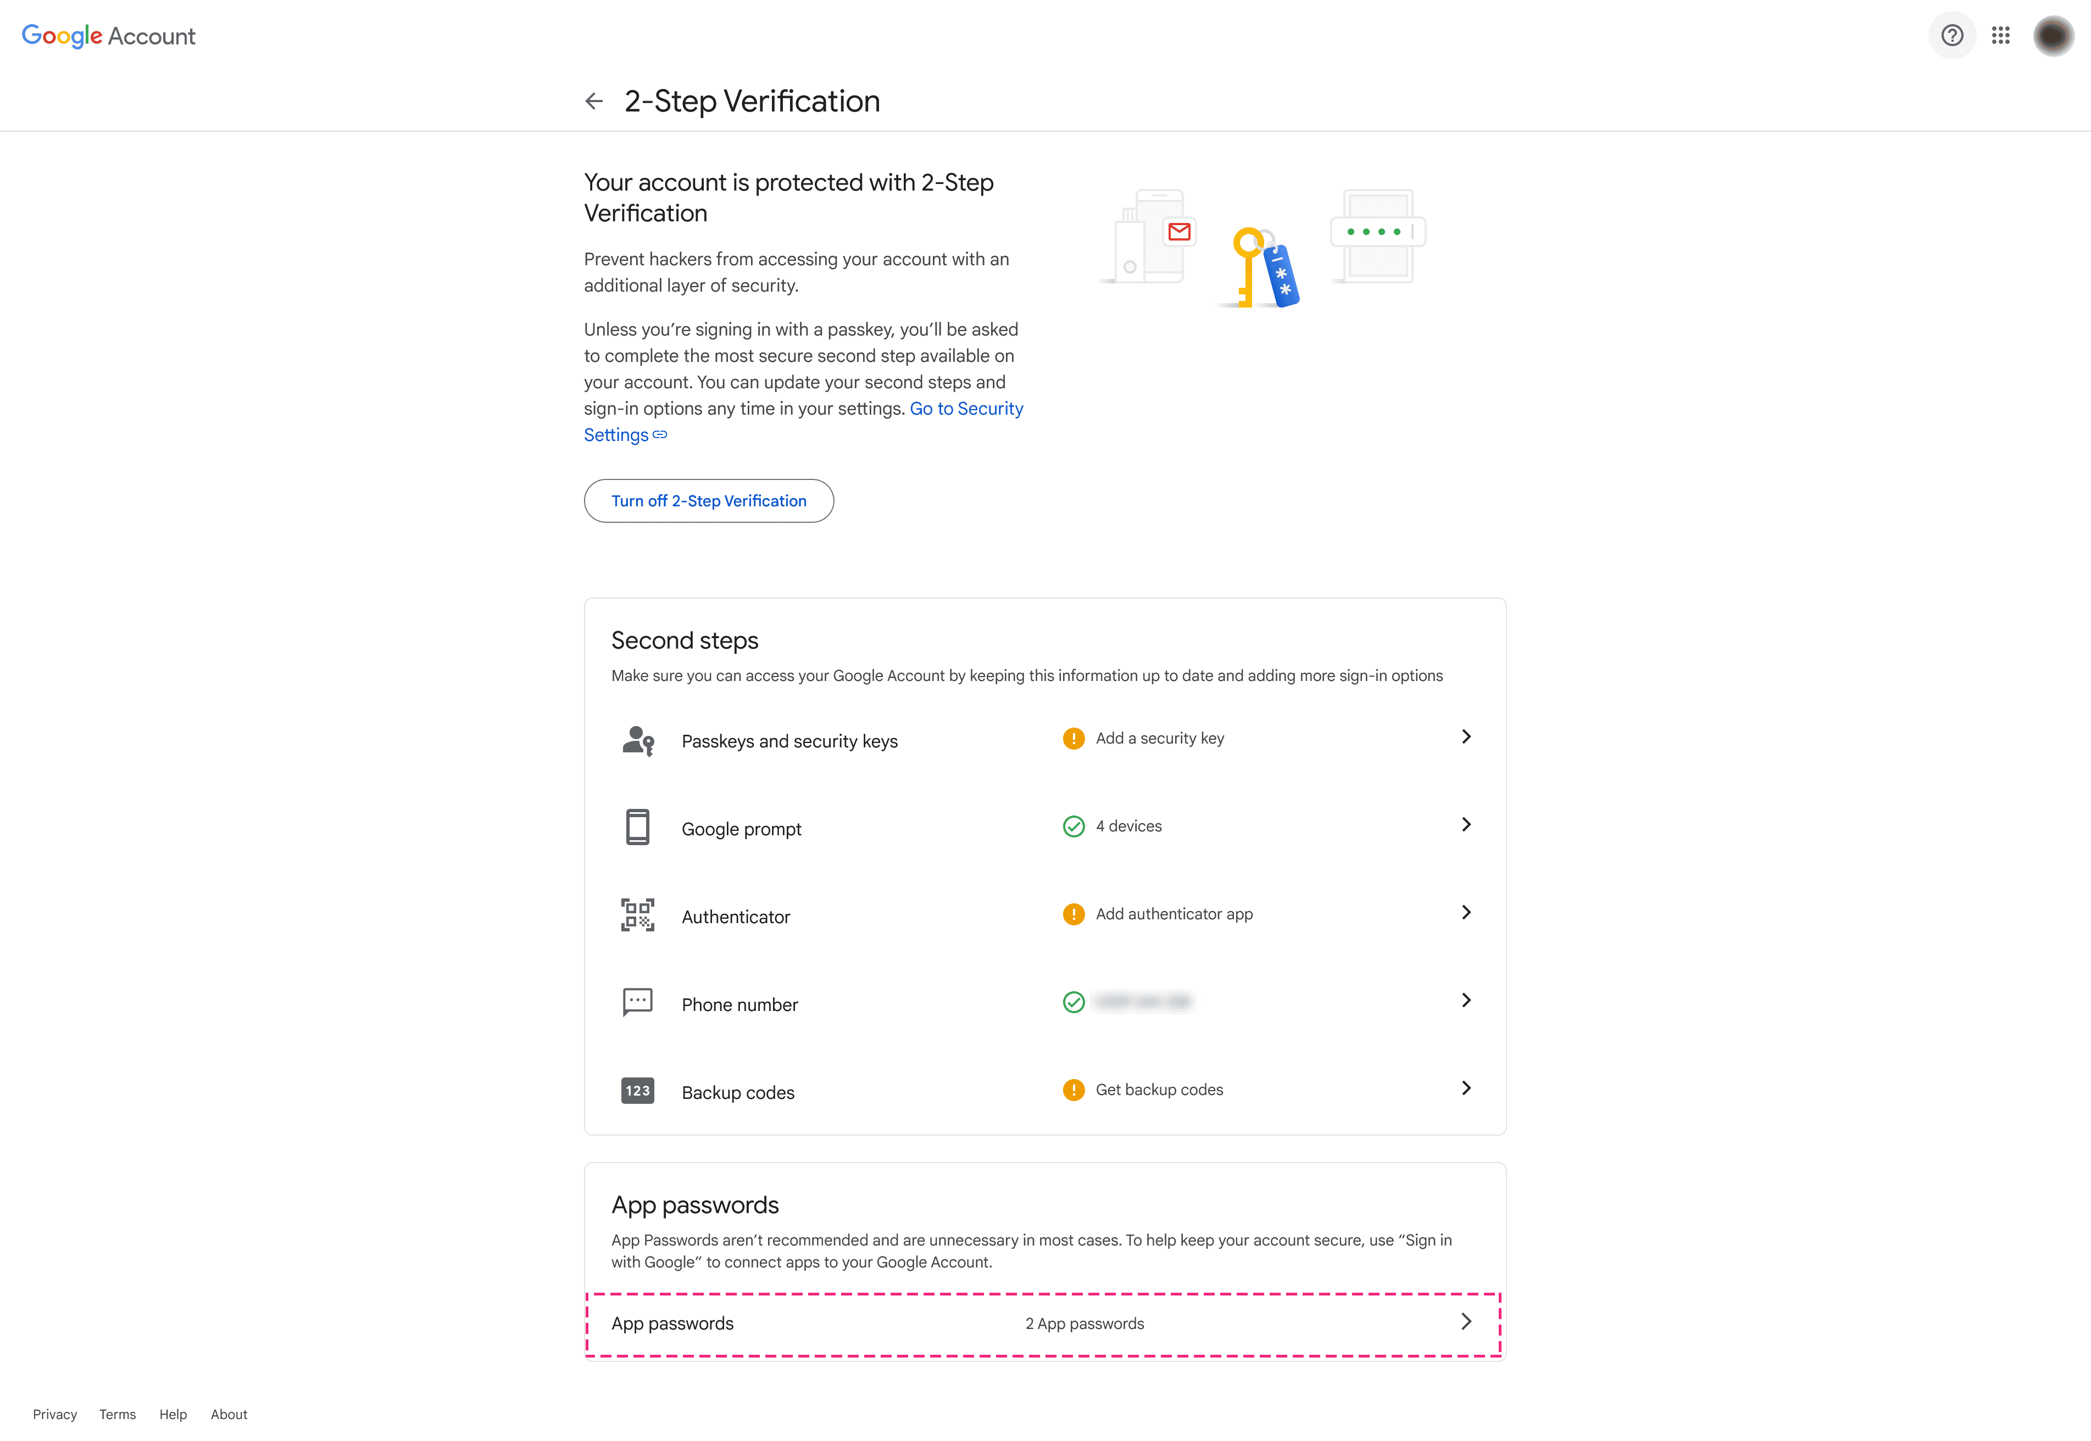Viewport: 2091px width, 1441px height.
Task: Go back using the arrow beside 2-Step Verification
Action: pyautogui.click(x=593, y=101)
